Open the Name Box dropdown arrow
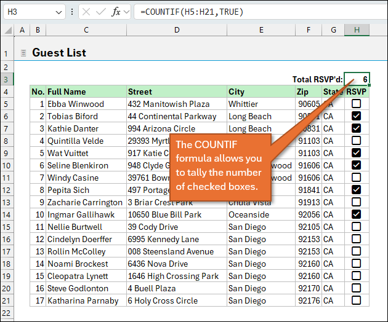388x322 pixels. (59, 12)
